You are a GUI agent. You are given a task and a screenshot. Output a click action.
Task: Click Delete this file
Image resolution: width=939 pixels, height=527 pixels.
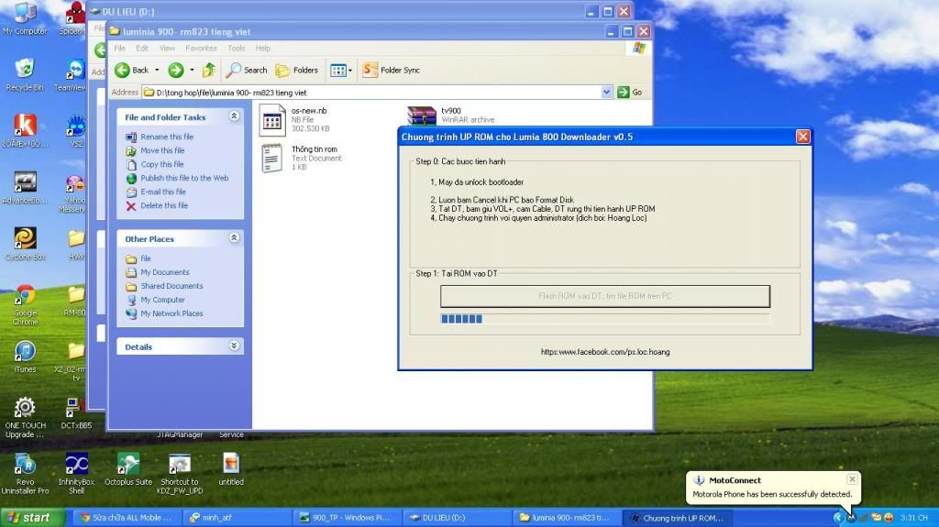pos(164,205)
